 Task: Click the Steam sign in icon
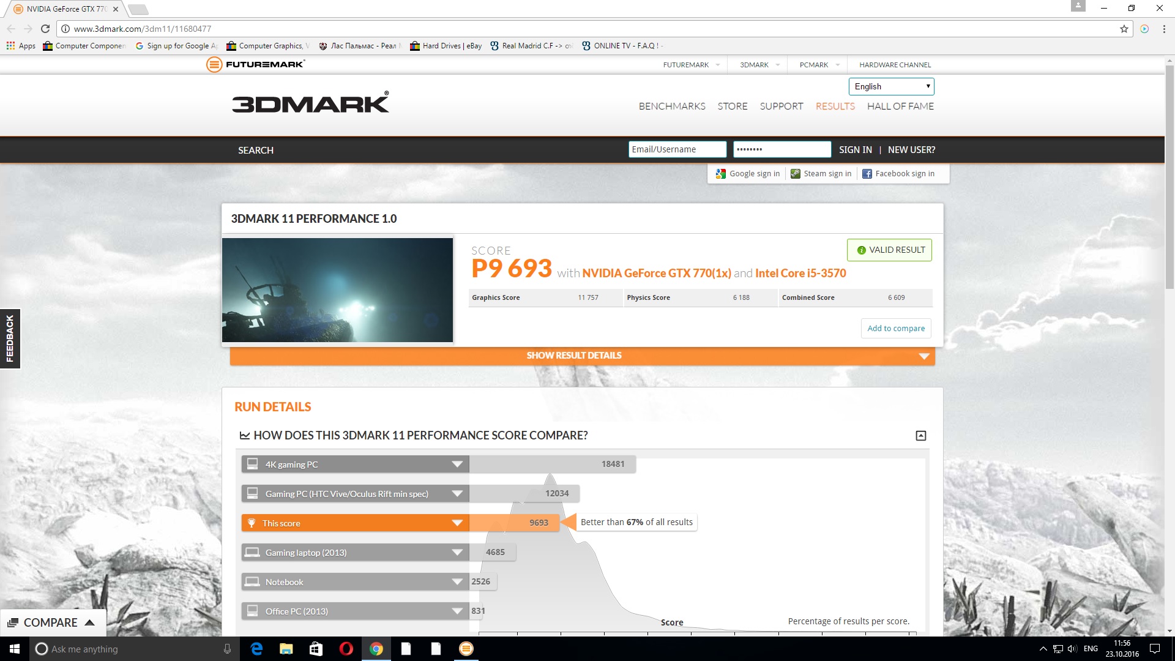click(796, 174)
